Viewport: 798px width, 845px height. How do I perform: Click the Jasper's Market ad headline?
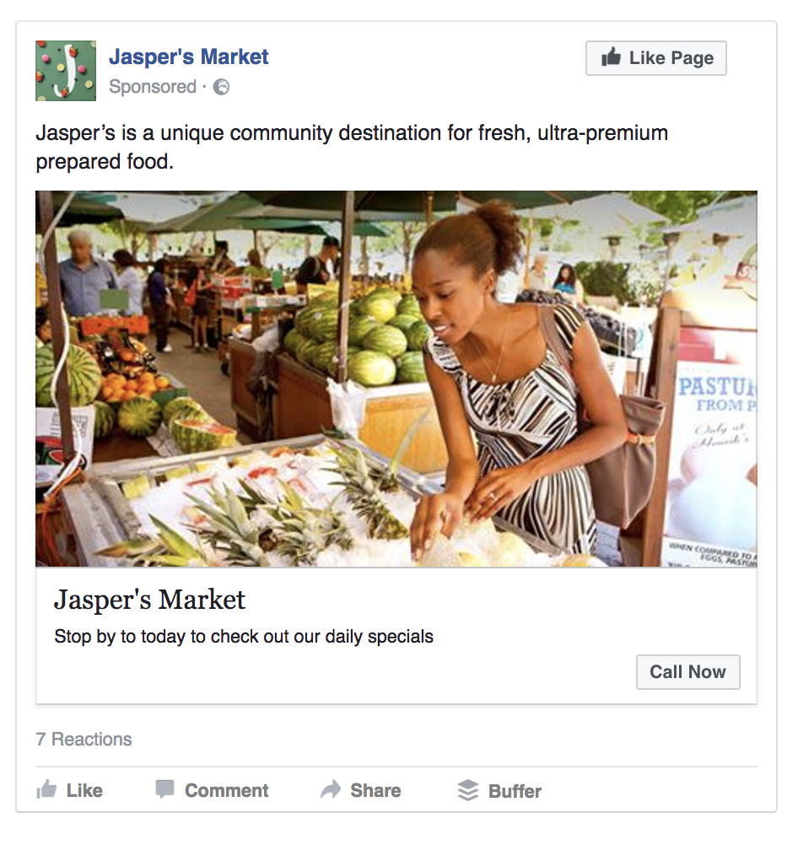click(x=150, y=600)
